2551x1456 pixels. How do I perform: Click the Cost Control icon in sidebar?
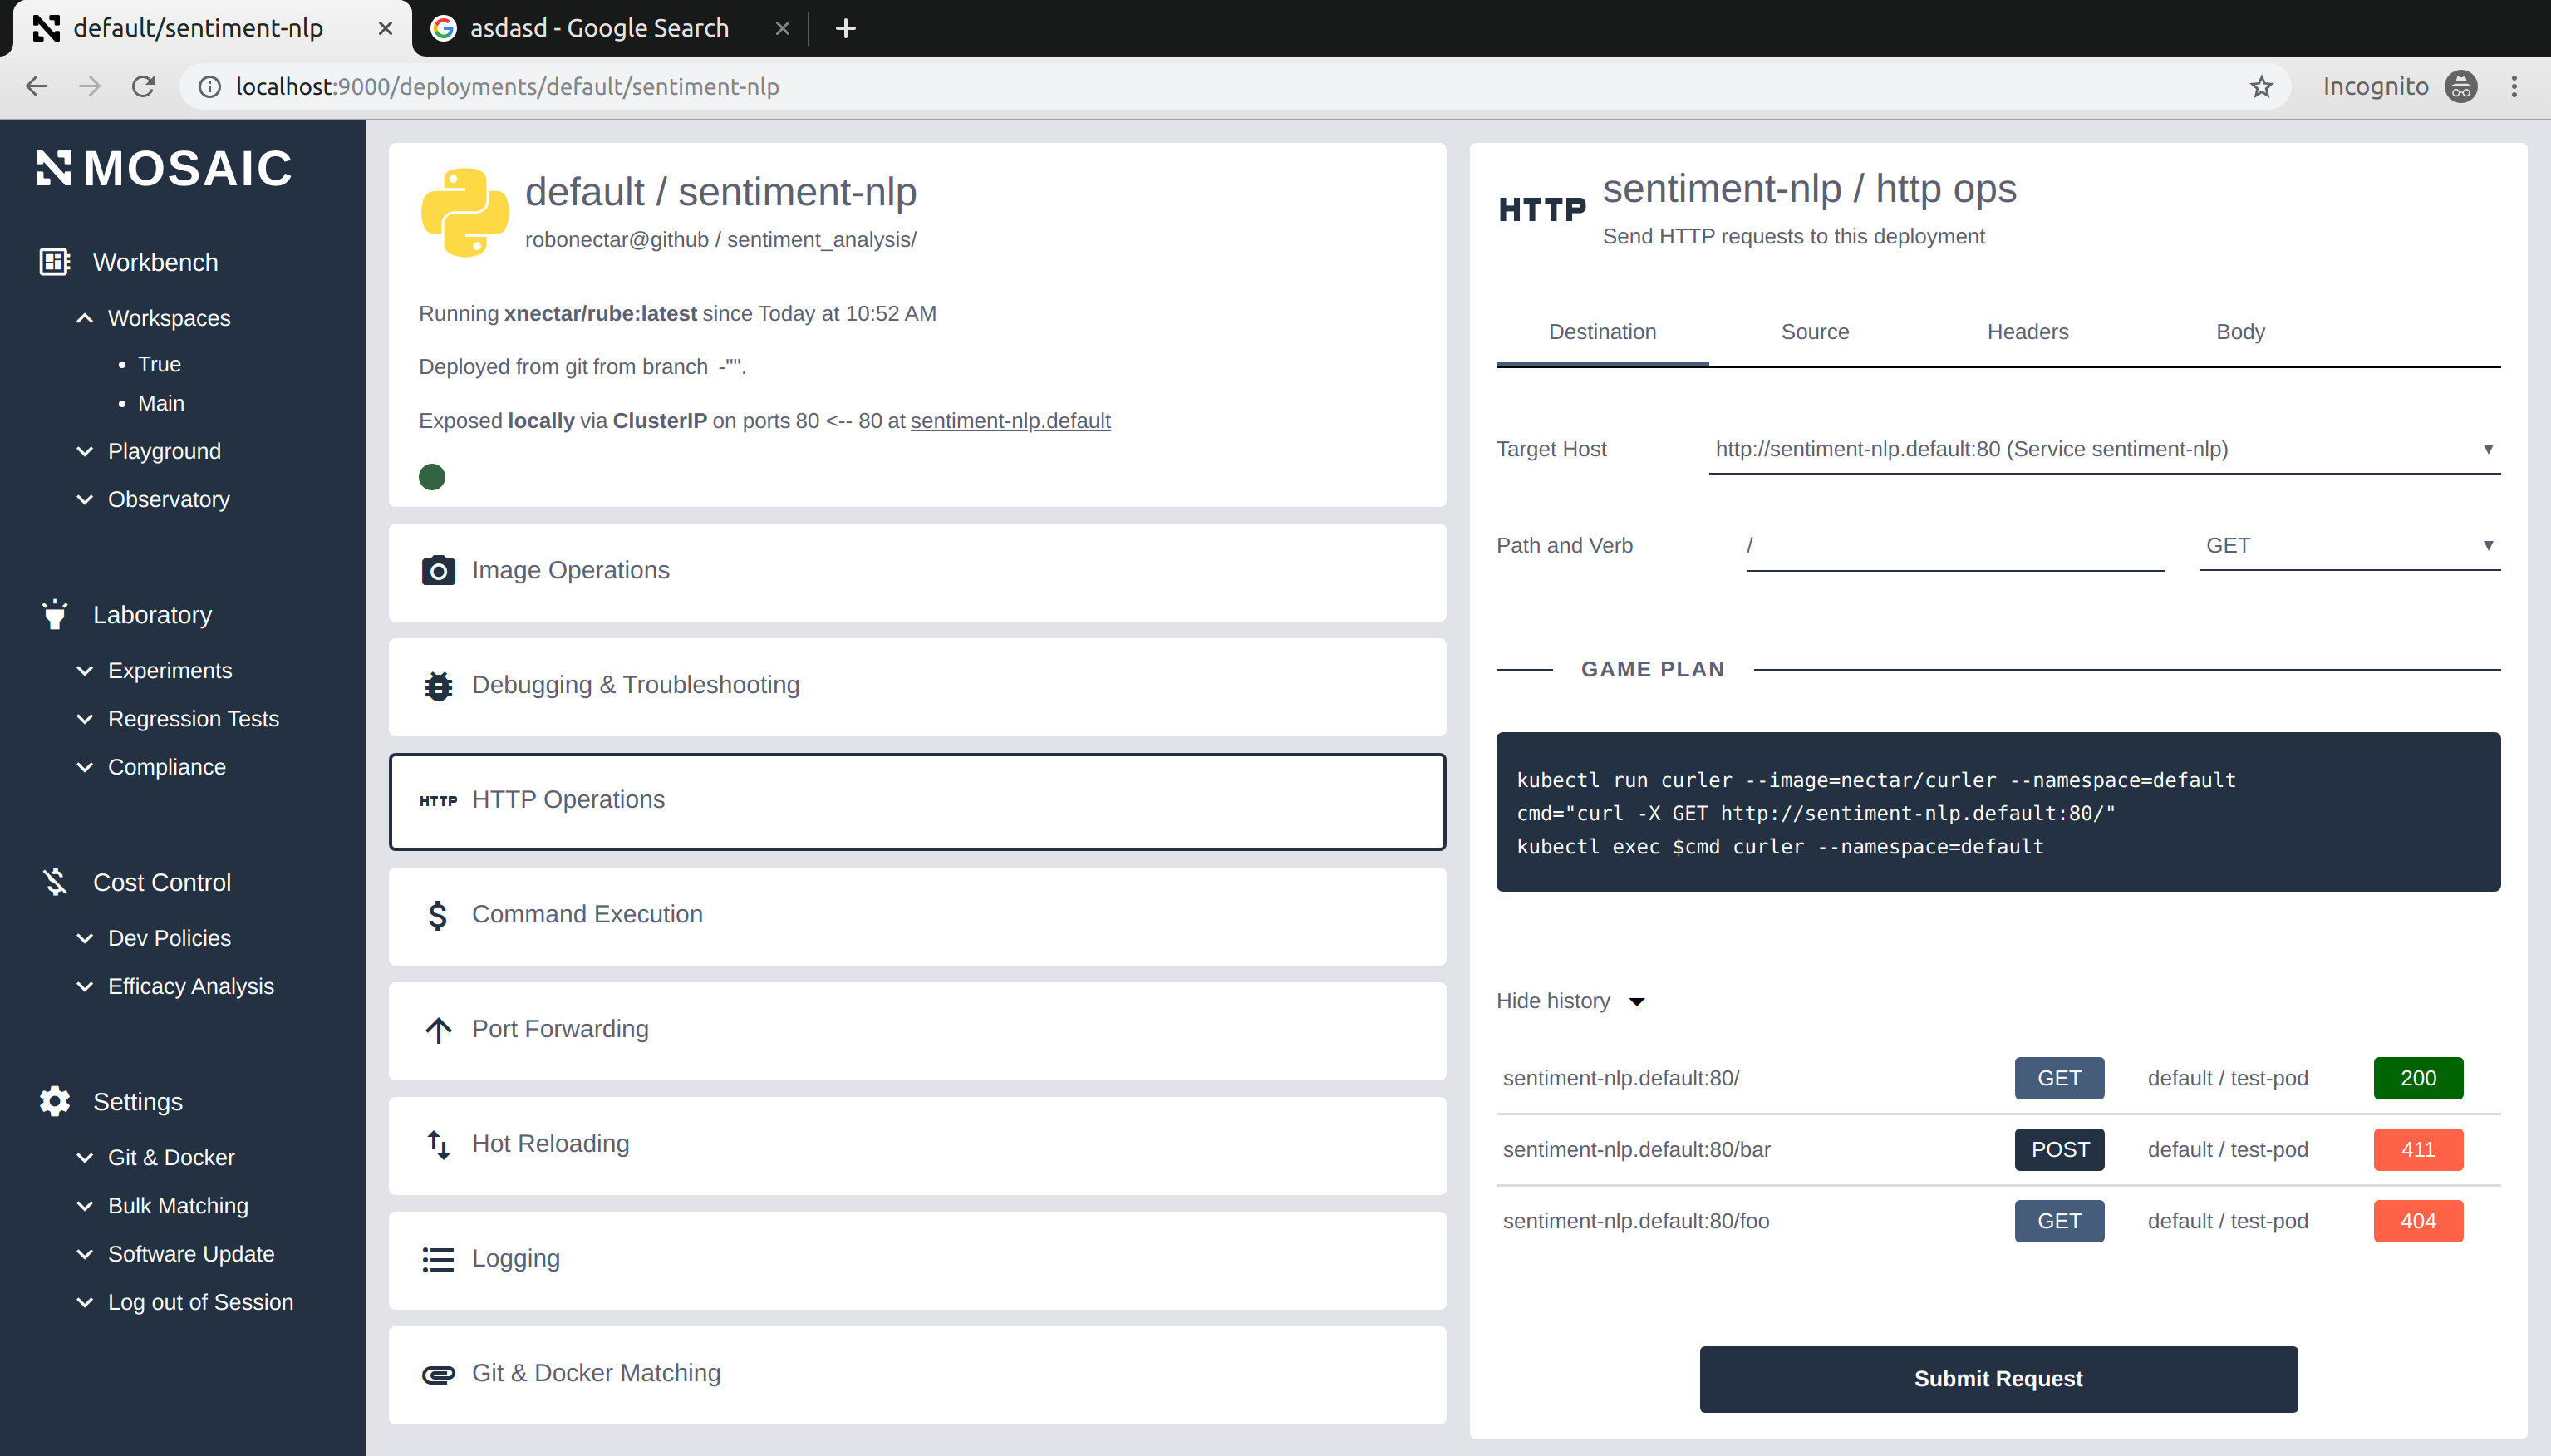[x=54, y=881]
